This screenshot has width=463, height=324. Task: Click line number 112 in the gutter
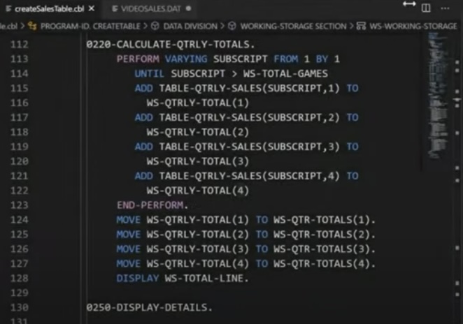click(x=20, y=44)
